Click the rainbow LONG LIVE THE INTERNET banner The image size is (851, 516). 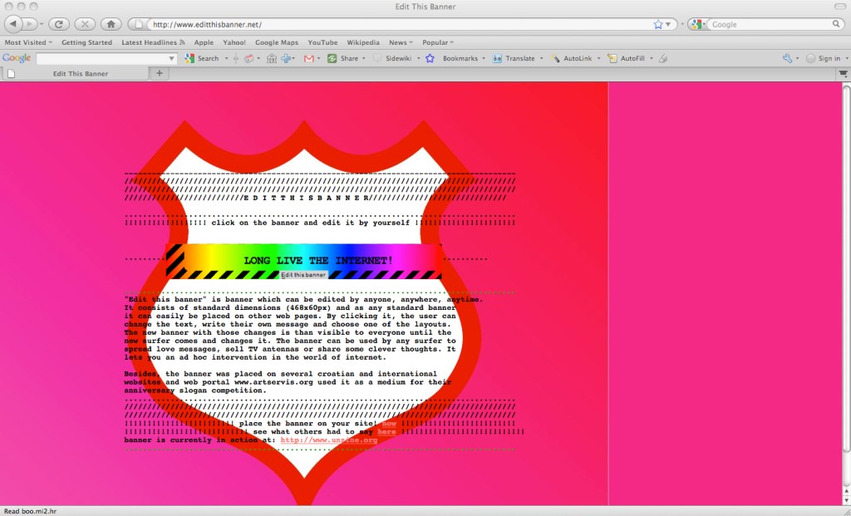click(304, 260)
